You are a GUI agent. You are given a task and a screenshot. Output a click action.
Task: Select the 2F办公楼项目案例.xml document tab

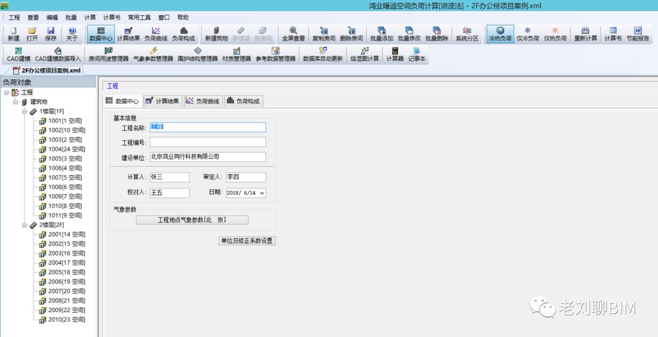tap(47, 71)
